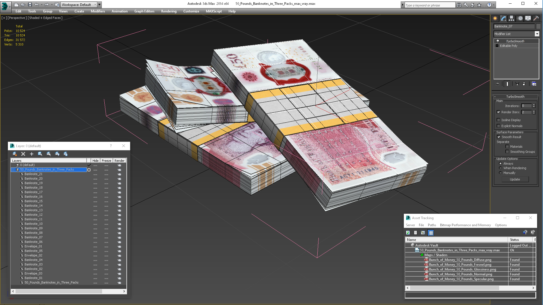Click the Save File floppy icon
This screenshot has height=305, width=543.
pos(30,5)
